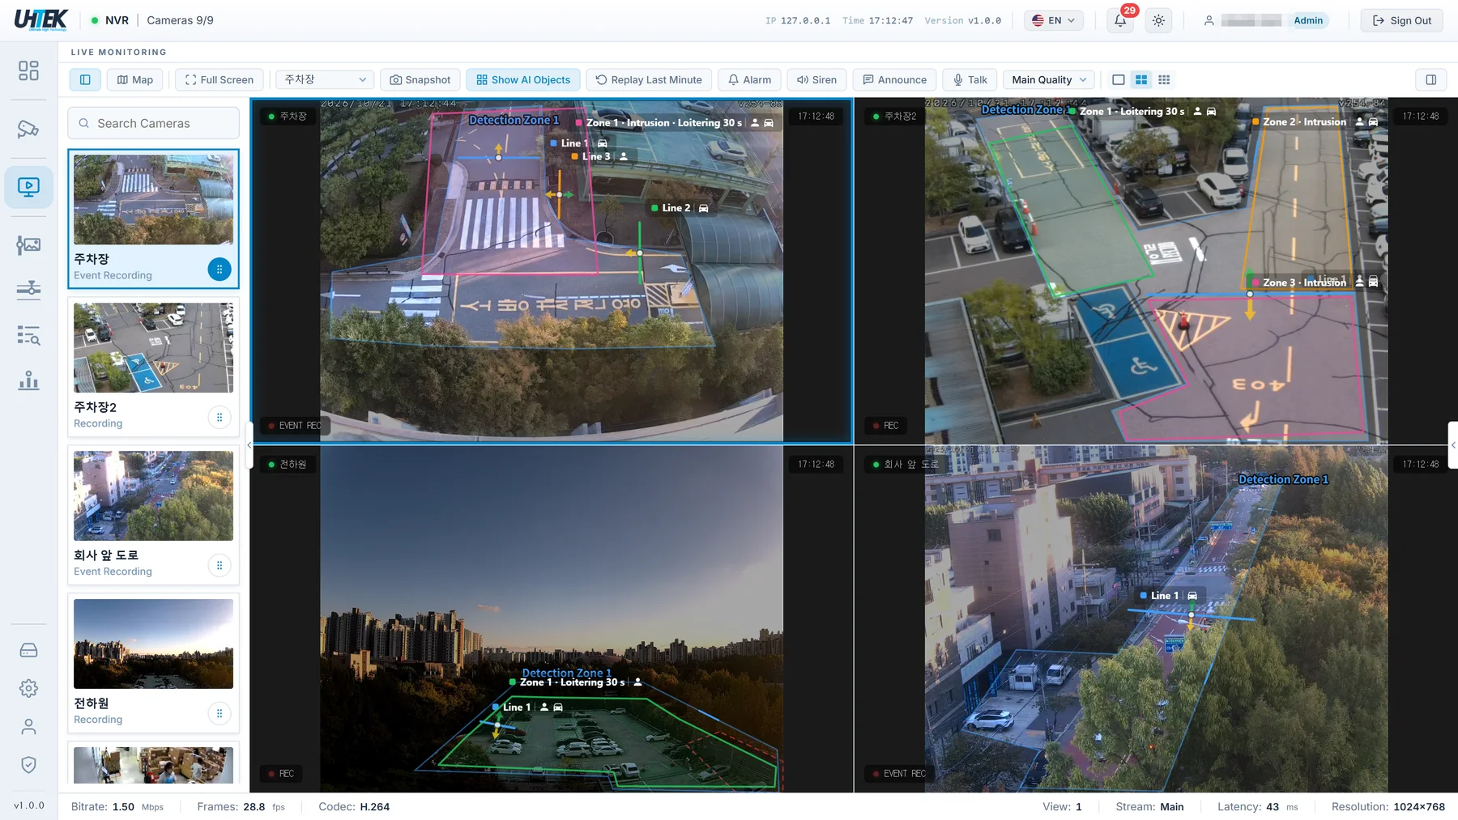Viewport: 1458px width, 820px height.
Task: Click the 회사 앞 도로 card options dots
Action: point(220,565)
